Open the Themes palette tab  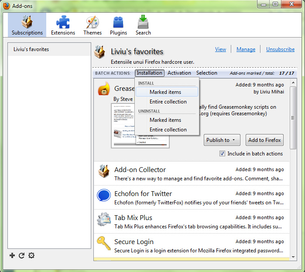[93, 25]
